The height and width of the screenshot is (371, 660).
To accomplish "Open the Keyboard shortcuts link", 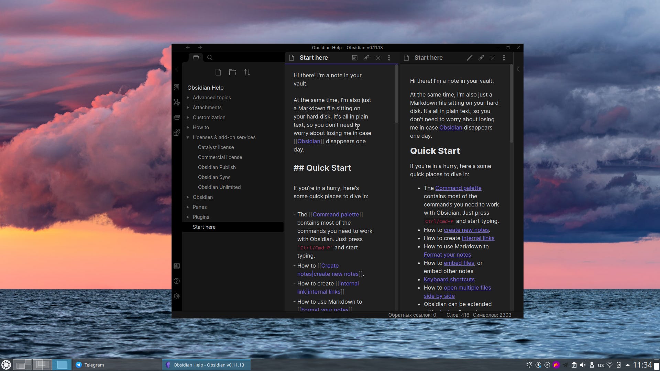I will (449, 279).
